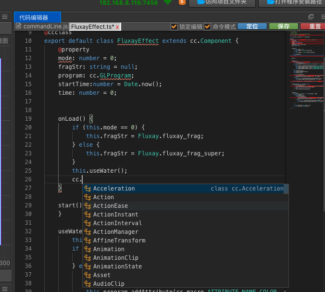Screen dimensions: 325x292
Task: Open the editor panel menu icon at top right
Action: click(323, 17)
